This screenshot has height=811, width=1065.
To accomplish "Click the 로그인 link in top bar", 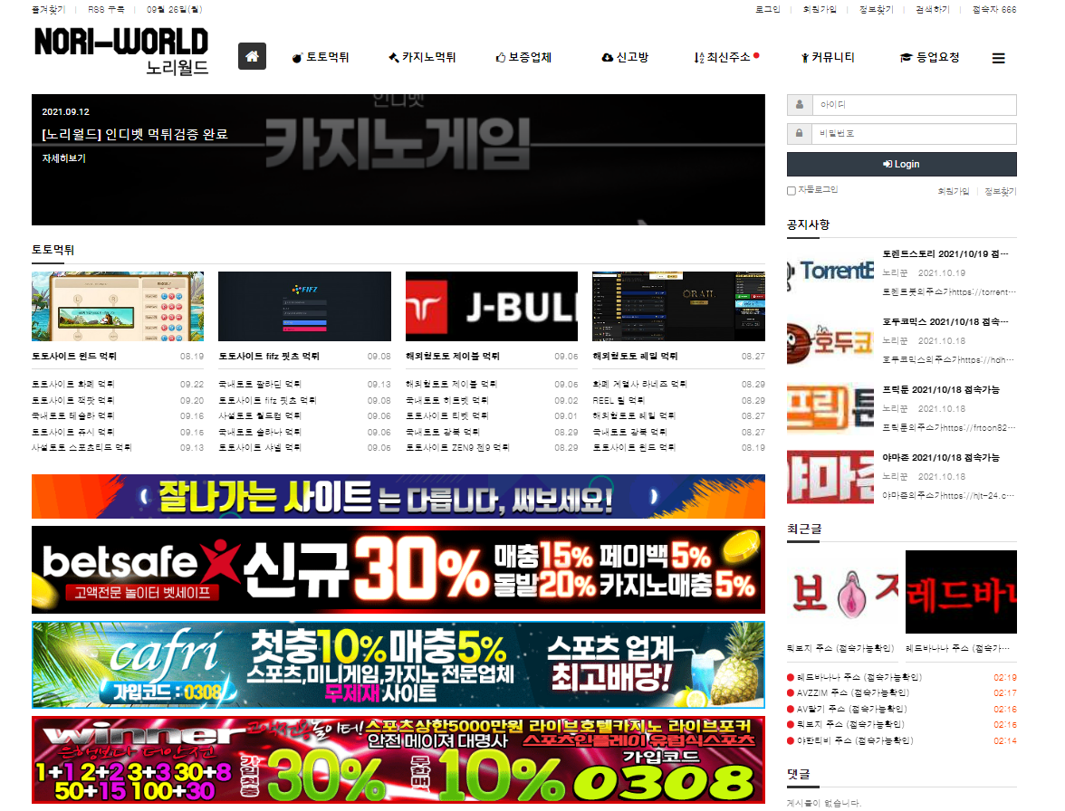I will click(767, 9).
